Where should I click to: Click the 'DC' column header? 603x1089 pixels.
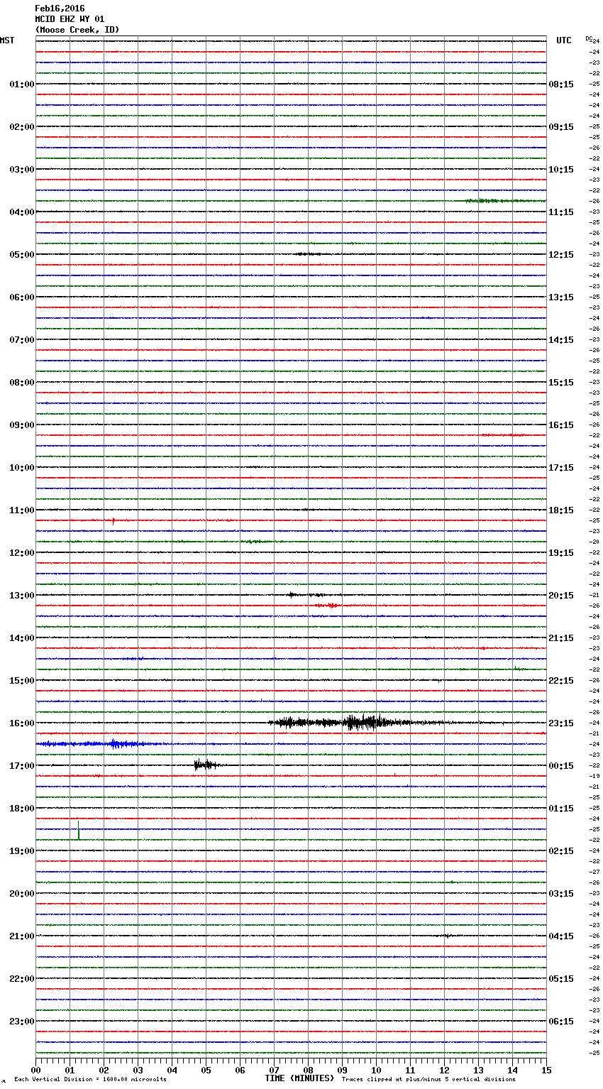(589, 38)
